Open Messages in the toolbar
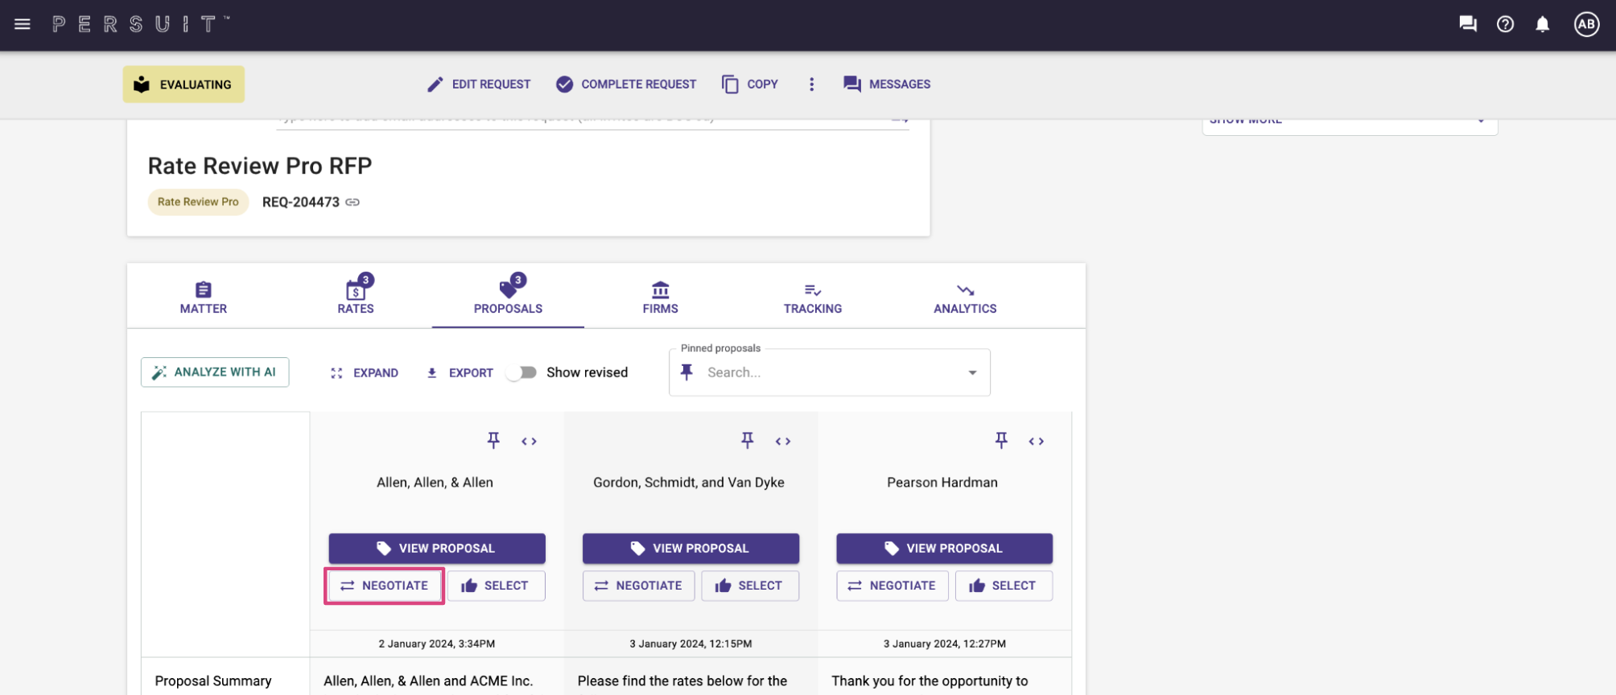This screenshot has width=1616, height=695. [x=887, y=84]
